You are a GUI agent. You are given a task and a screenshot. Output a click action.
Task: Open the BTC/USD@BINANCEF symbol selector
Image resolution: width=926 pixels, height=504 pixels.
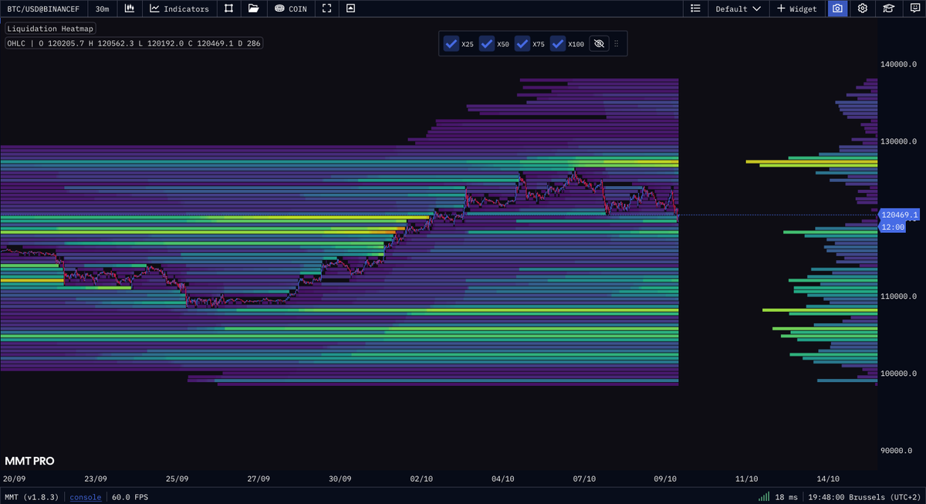pos(43,8)
